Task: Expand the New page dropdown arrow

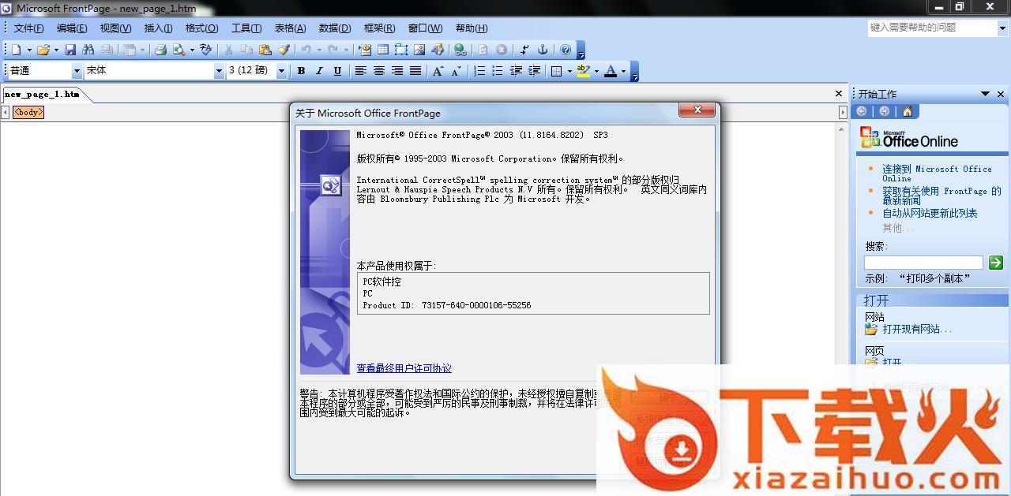Action: [x=29, y=50]
